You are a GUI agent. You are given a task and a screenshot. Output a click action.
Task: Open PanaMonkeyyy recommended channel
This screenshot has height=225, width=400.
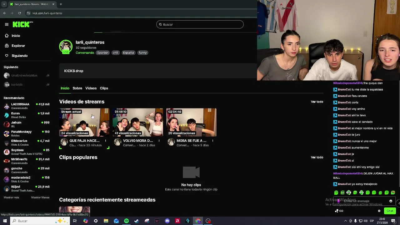click(27, 133)
